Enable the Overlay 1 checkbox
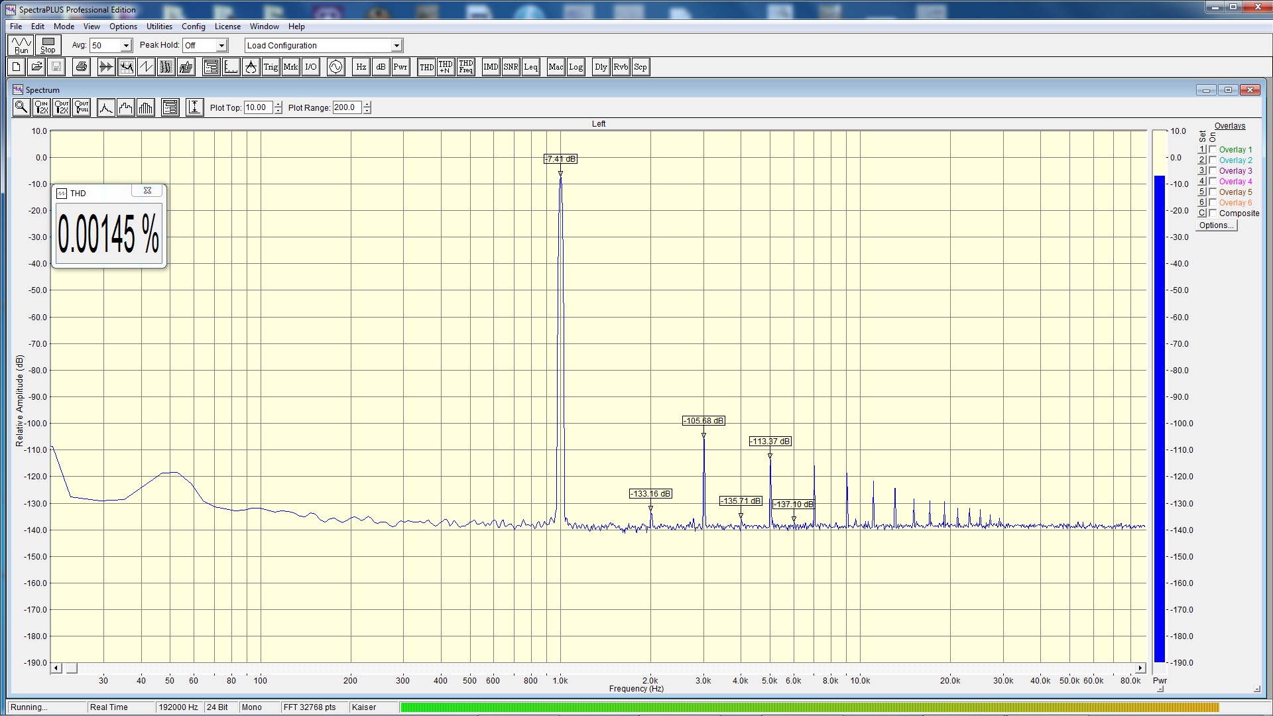 point(1213,150)
